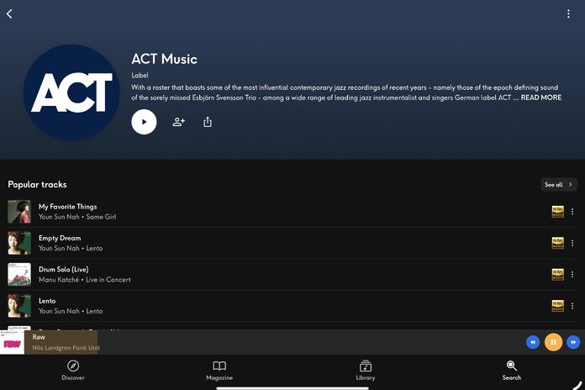Skip to next track in mini player
Image resolution: width=585 pixels, height=390 pixels.
point(573,342)
